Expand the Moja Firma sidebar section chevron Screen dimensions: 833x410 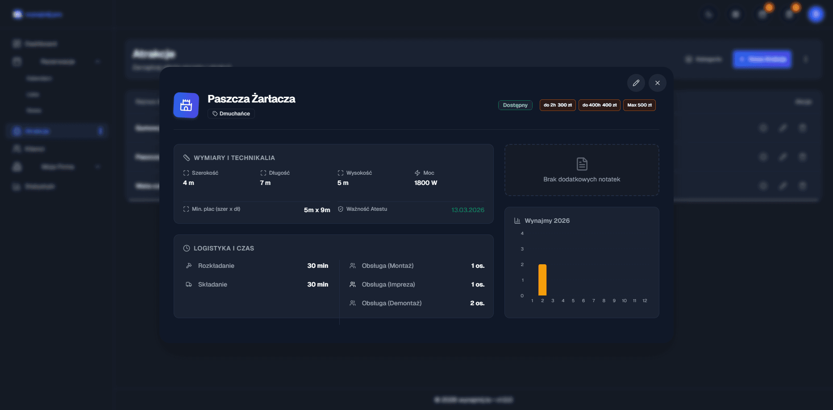pyautogui.click(x=98, y=167)
